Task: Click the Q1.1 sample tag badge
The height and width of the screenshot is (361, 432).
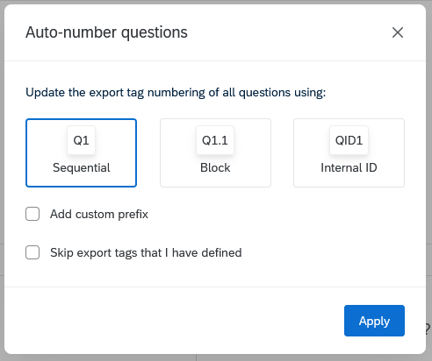Action: [x=215, y=140]
